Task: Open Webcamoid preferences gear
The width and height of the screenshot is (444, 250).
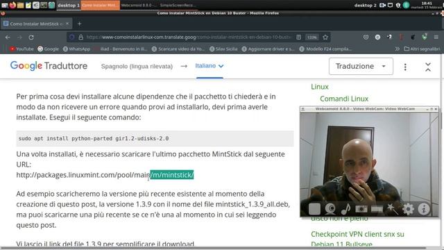Action: coord(408,209)
